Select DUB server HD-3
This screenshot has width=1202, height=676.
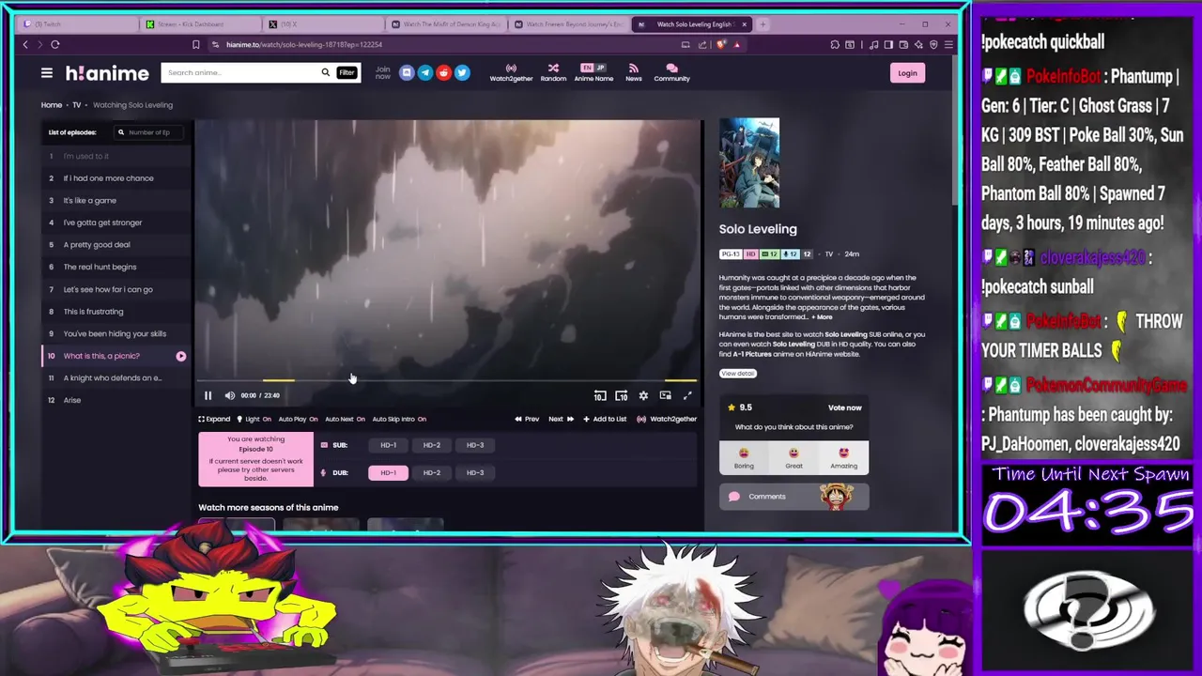tap(475, 472)
